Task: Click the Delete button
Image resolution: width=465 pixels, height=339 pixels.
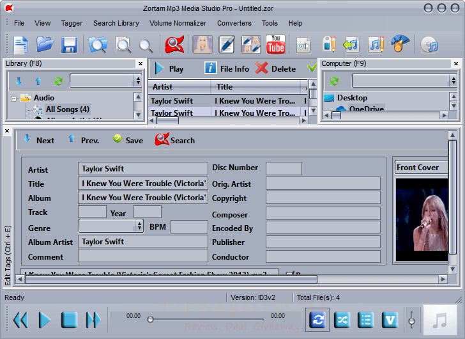Action: (276, 69)
